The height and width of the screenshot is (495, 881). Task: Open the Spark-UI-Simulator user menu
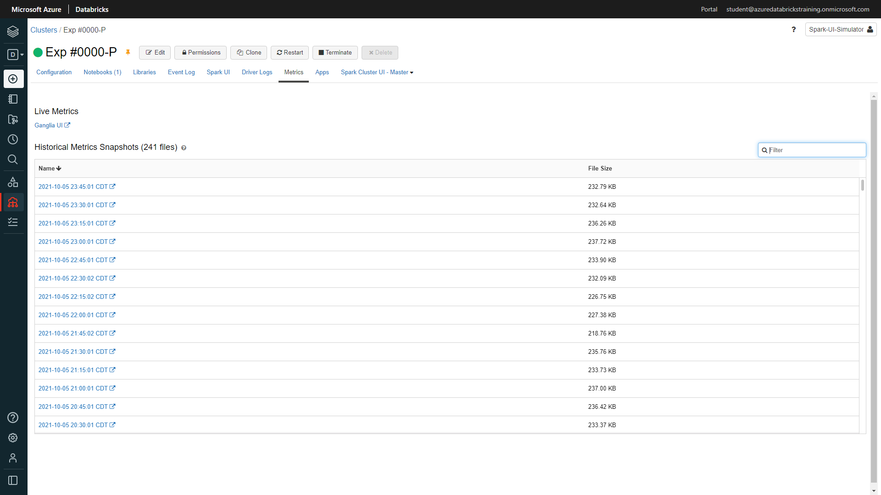pyautogui.click(x=841, y=29)
